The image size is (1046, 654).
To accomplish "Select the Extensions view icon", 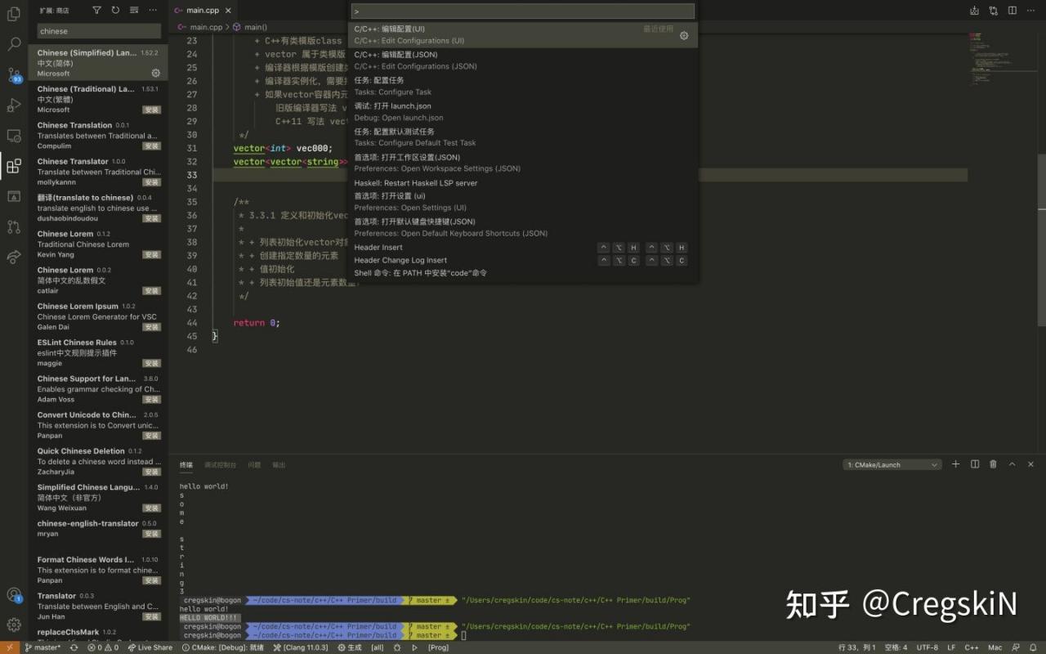I will 14,166.
